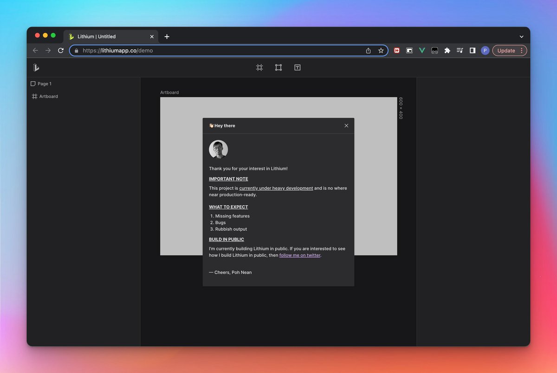Click the author avatar photo in dialog
The image size is (557, 373).
pyautogui.click(x=218, y=150)
